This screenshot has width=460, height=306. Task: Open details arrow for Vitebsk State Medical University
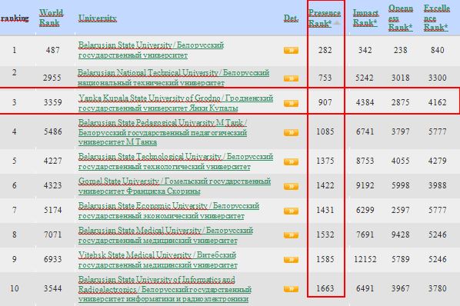coord(291,260)
